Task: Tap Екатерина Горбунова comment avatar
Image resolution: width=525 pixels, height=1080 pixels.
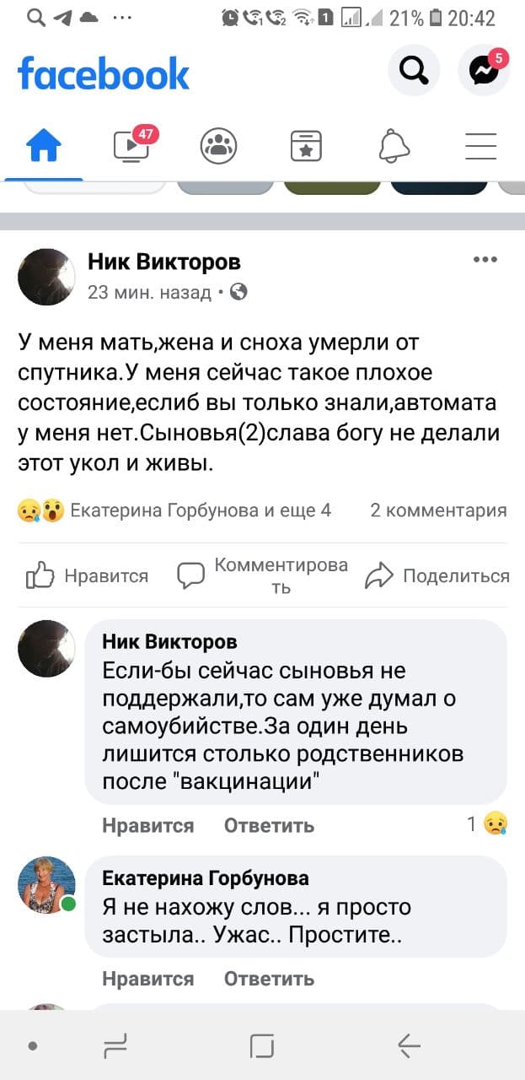Action: tap(46, 885)
